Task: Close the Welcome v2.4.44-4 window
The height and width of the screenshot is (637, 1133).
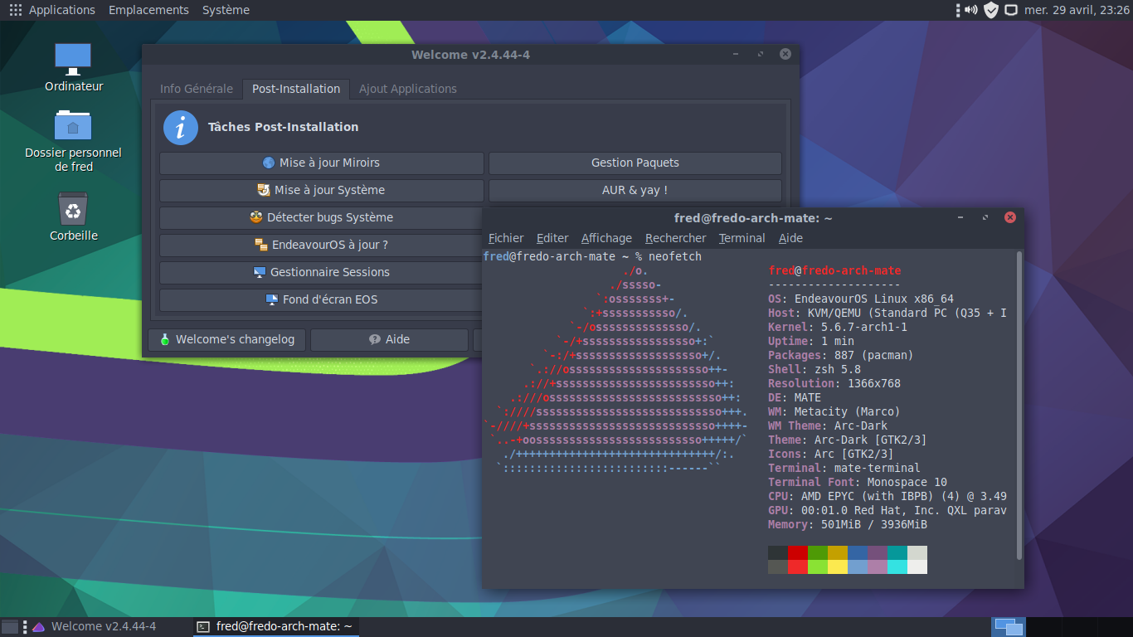Action: 785,54
